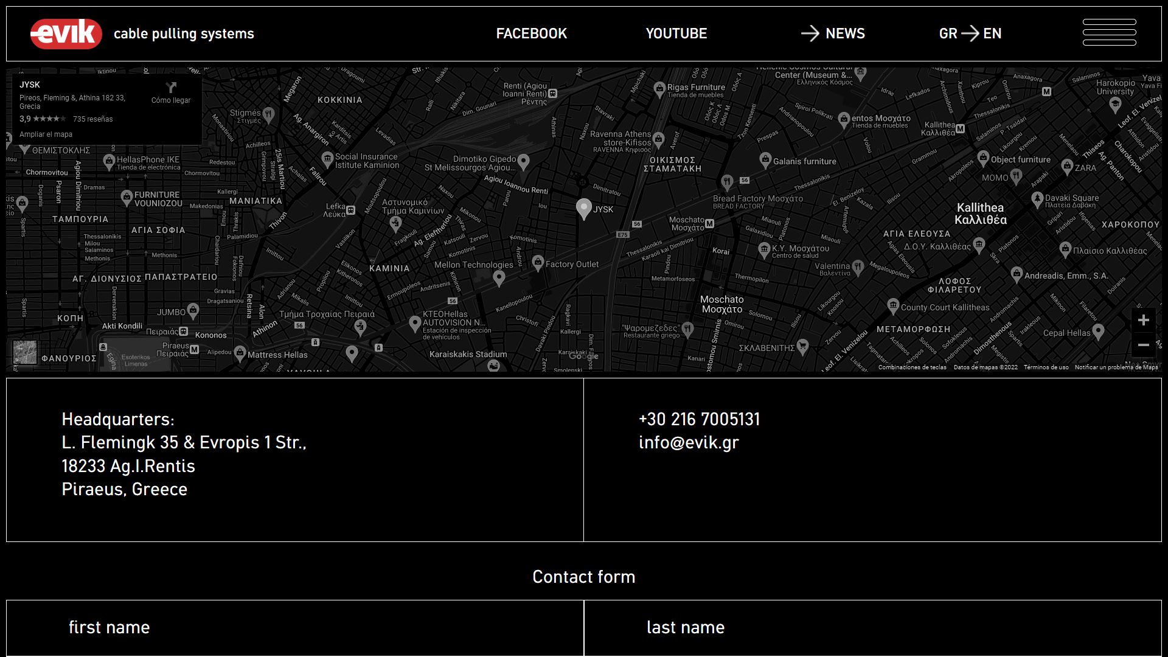Select HellasPhone IKE map marker
Image resolution: width=1168 pixels, height=657 pixels.
point(109,162)
